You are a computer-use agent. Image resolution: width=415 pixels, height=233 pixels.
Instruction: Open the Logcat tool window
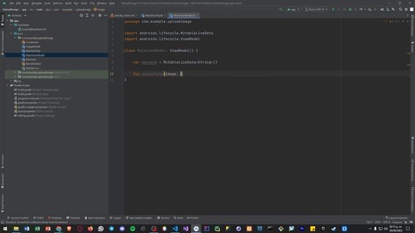tap(115, 218)
